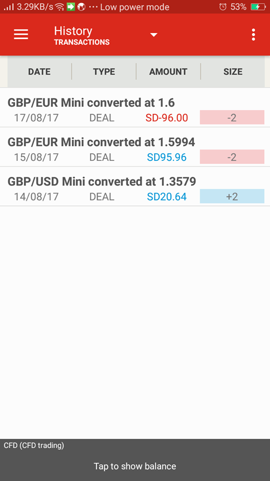Tap the globe notification icon

[x=81, y=7]
